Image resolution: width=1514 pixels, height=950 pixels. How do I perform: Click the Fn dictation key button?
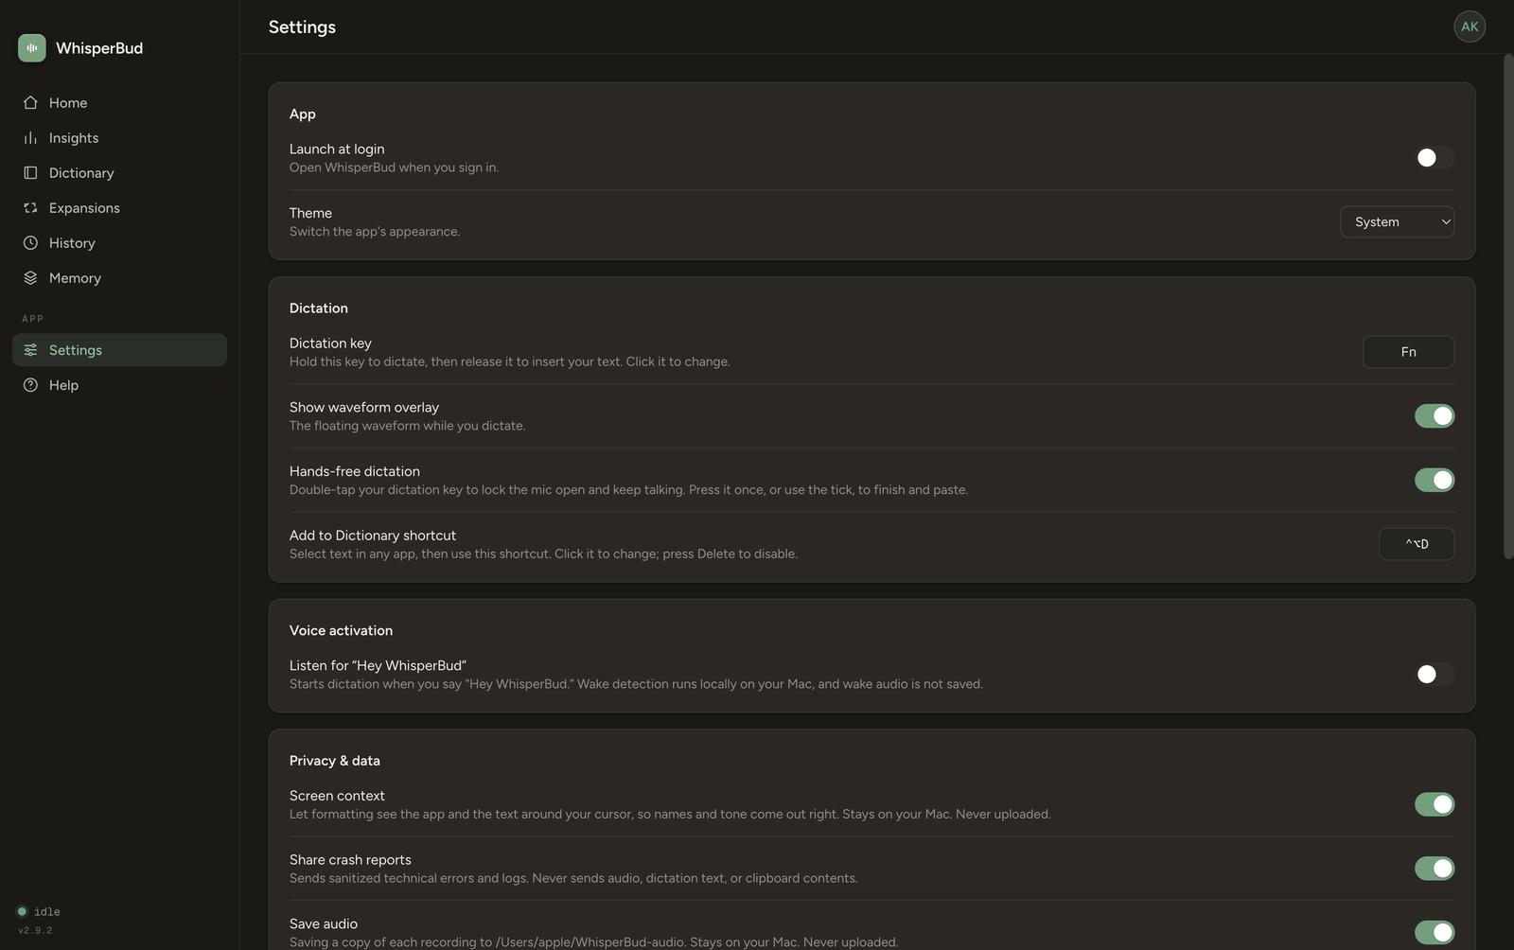click(1408, 352)
